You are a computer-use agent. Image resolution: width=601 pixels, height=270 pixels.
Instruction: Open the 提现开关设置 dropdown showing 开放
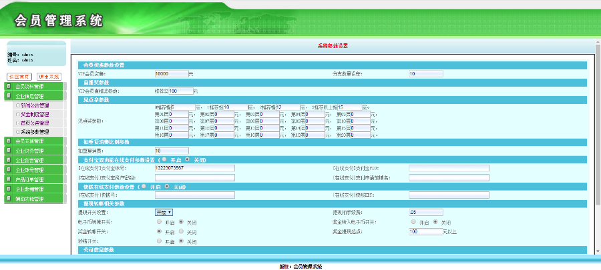[164, 213]
